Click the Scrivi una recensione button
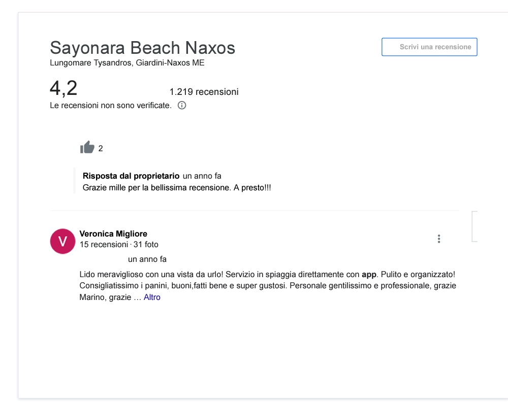The height and width of the screenshot is (403, 508). coord(429,47)
